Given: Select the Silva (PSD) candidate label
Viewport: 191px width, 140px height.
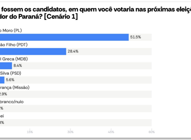Looking at the screenshot, I should coord(11,73).
